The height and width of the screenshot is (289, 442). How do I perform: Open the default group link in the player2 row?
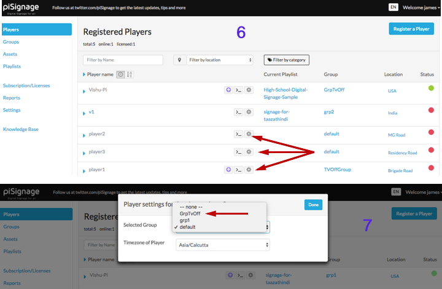click(x=331, y=134)
